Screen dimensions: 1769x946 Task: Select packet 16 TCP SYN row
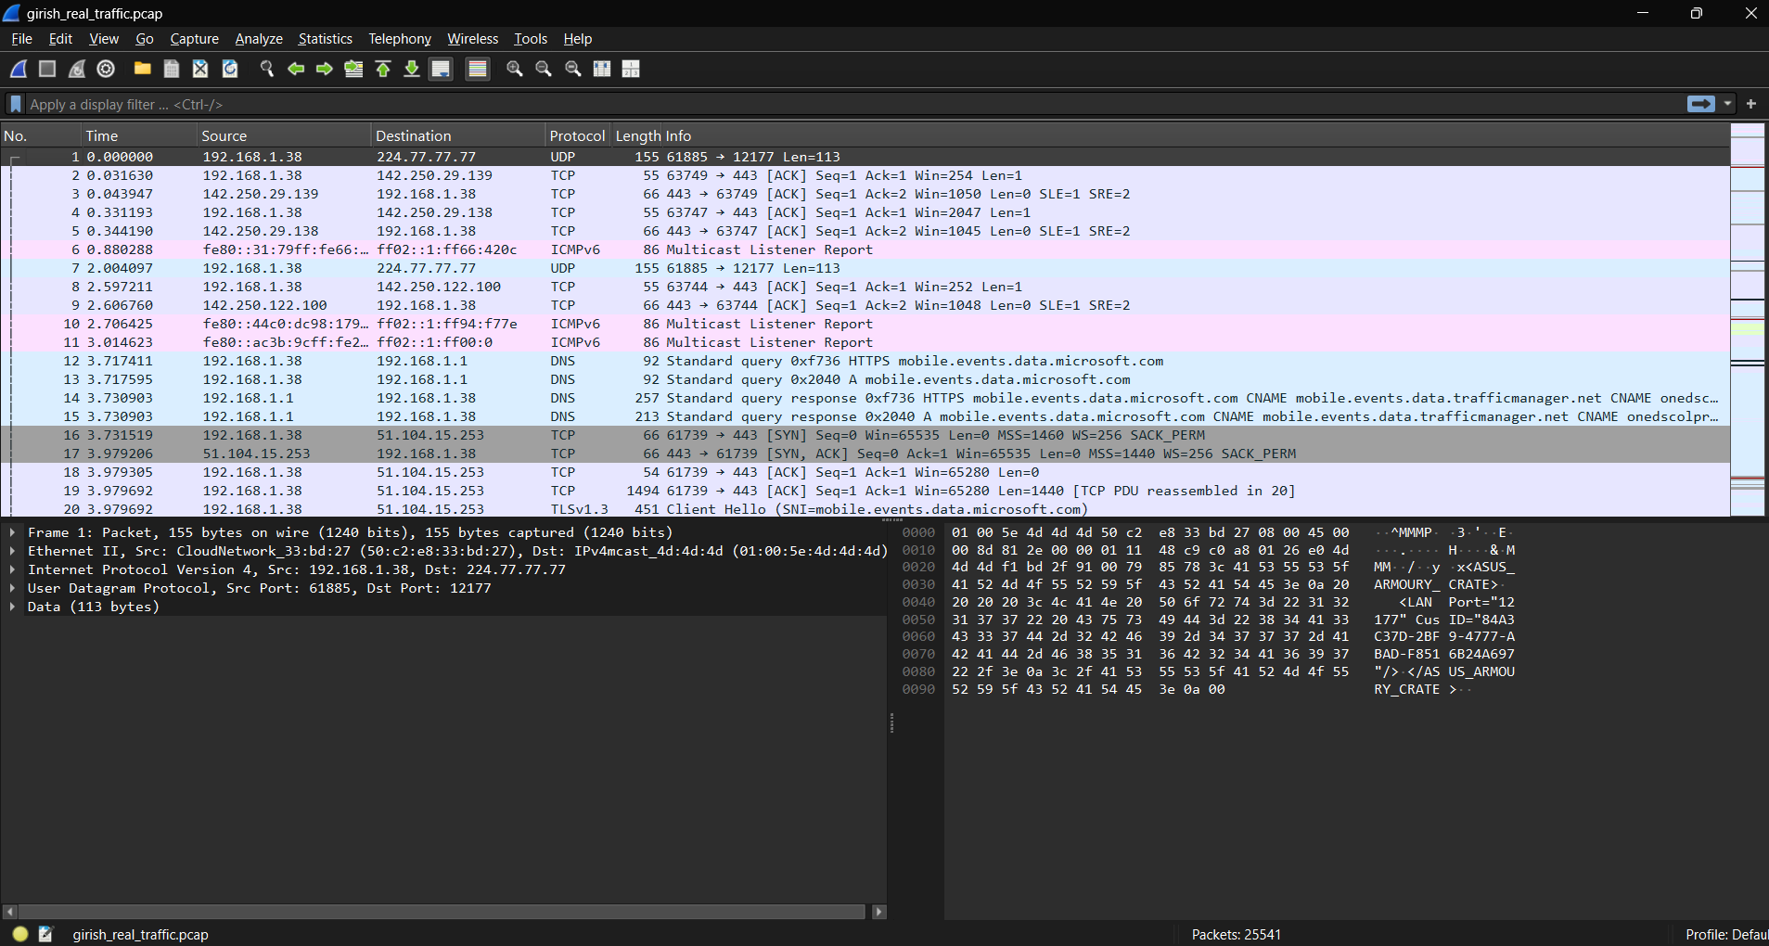pyautogui.click(x=865, y=435)
